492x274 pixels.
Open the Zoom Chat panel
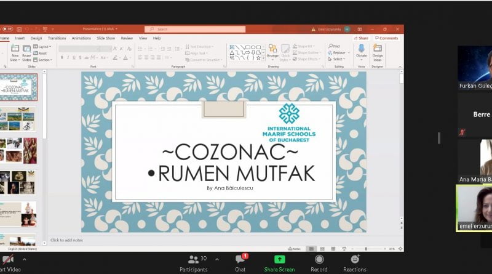click(x=240, y=260)
